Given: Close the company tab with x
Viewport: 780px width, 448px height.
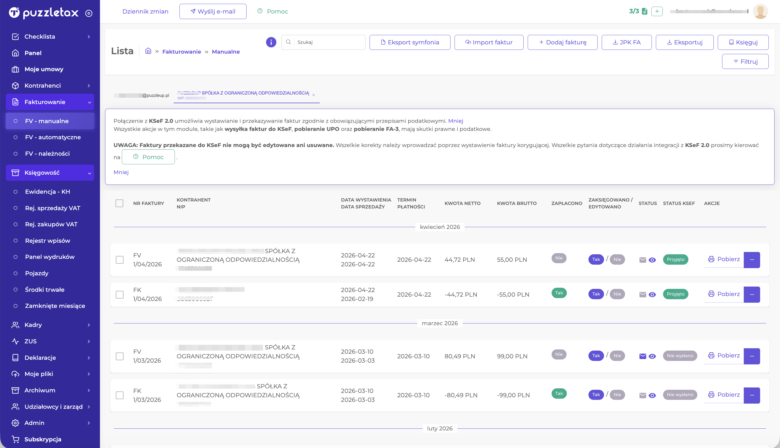Looking at the screenshot, I should [x=313, y=95].
